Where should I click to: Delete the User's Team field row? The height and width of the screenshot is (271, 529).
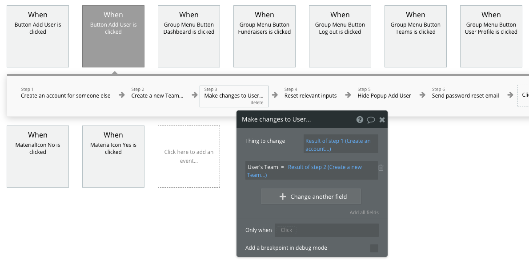point(381,168)
